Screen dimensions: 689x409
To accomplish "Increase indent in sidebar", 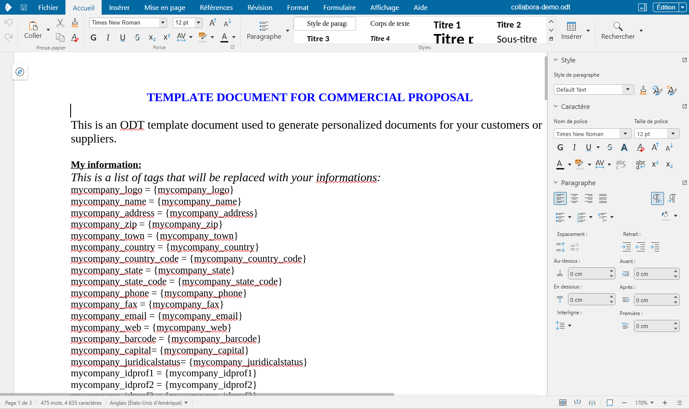I will tap(626, 247).
